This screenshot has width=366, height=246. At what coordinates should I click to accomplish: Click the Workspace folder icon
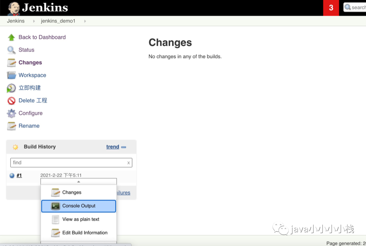pos(11,75)
